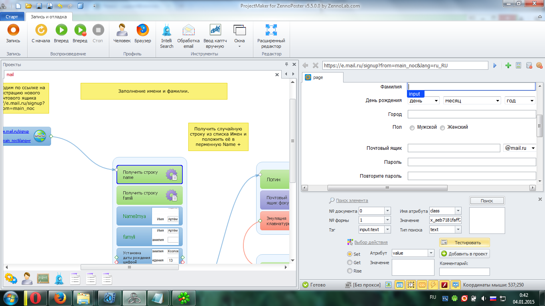Image resolution: width=545 pixels, height=306 pixels.
Task: Select the Get action radio button
Action: coord(350,263)
